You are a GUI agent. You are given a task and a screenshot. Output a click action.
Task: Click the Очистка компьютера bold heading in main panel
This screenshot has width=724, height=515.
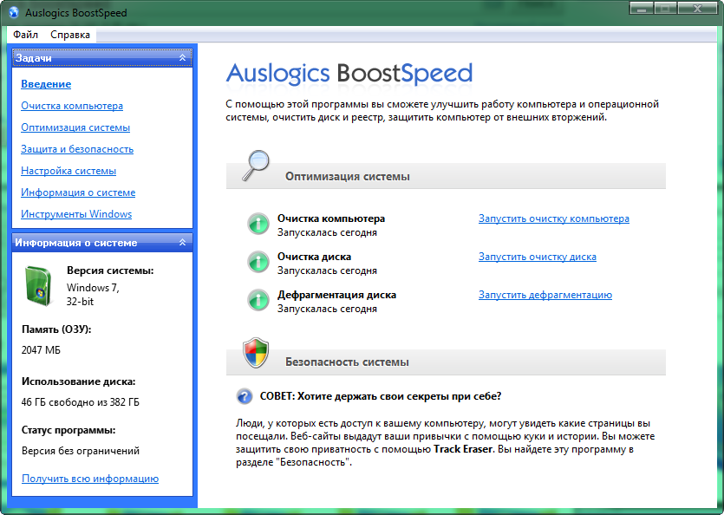(x=331, y=218)
